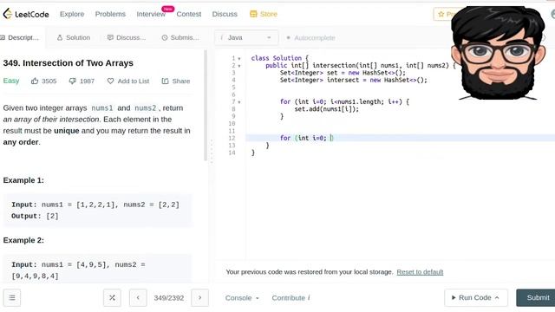Viewport: 555px width, 312px height.
Task: Open the Problems menu
Action: (110, 14)
